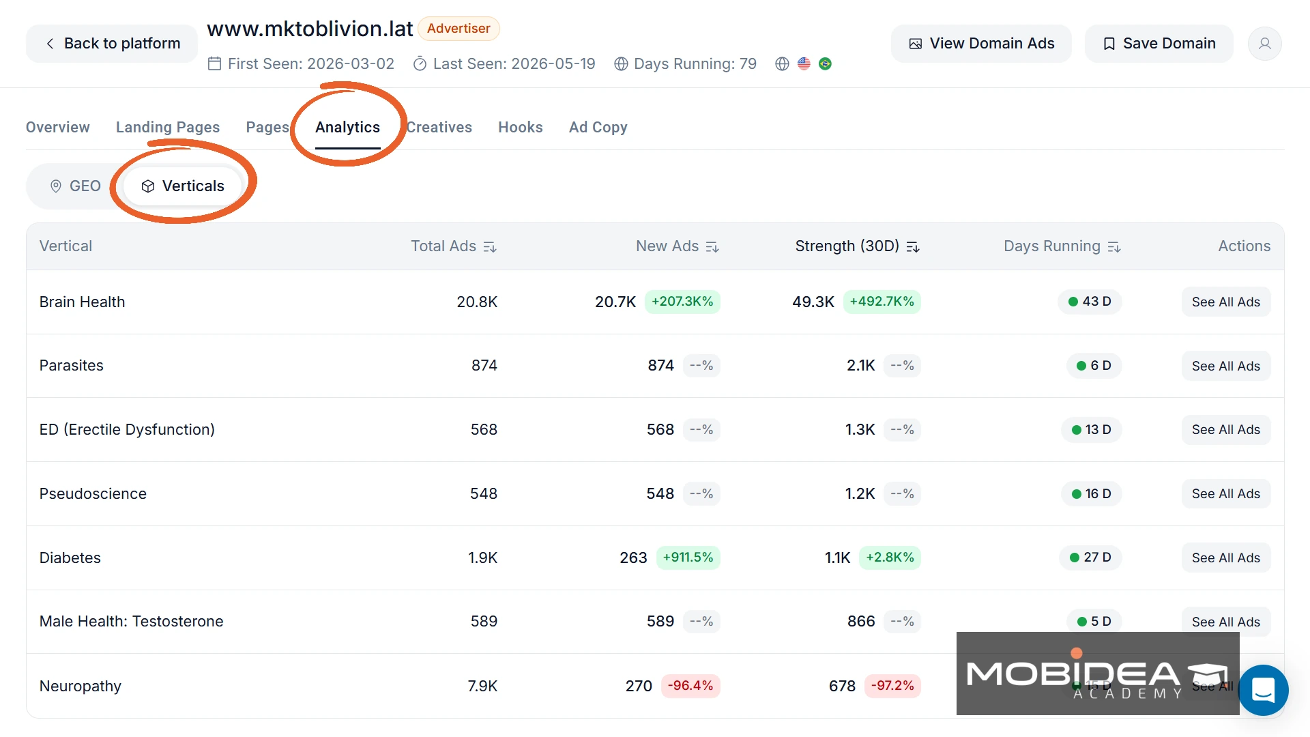The height and width of the screenshot is (737, 1310).
Task: Click the globe icon beside Days Running
Action: click(621, 63)
